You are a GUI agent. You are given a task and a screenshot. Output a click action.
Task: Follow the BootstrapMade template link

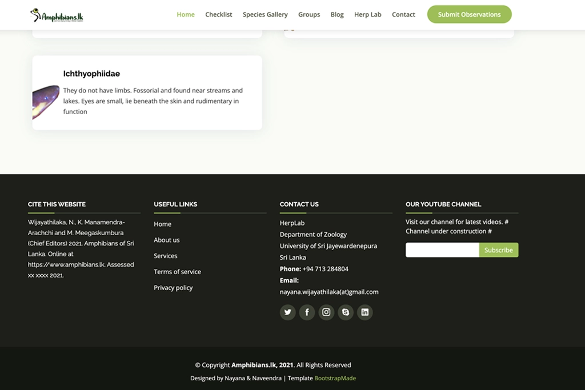coord(335,378)
